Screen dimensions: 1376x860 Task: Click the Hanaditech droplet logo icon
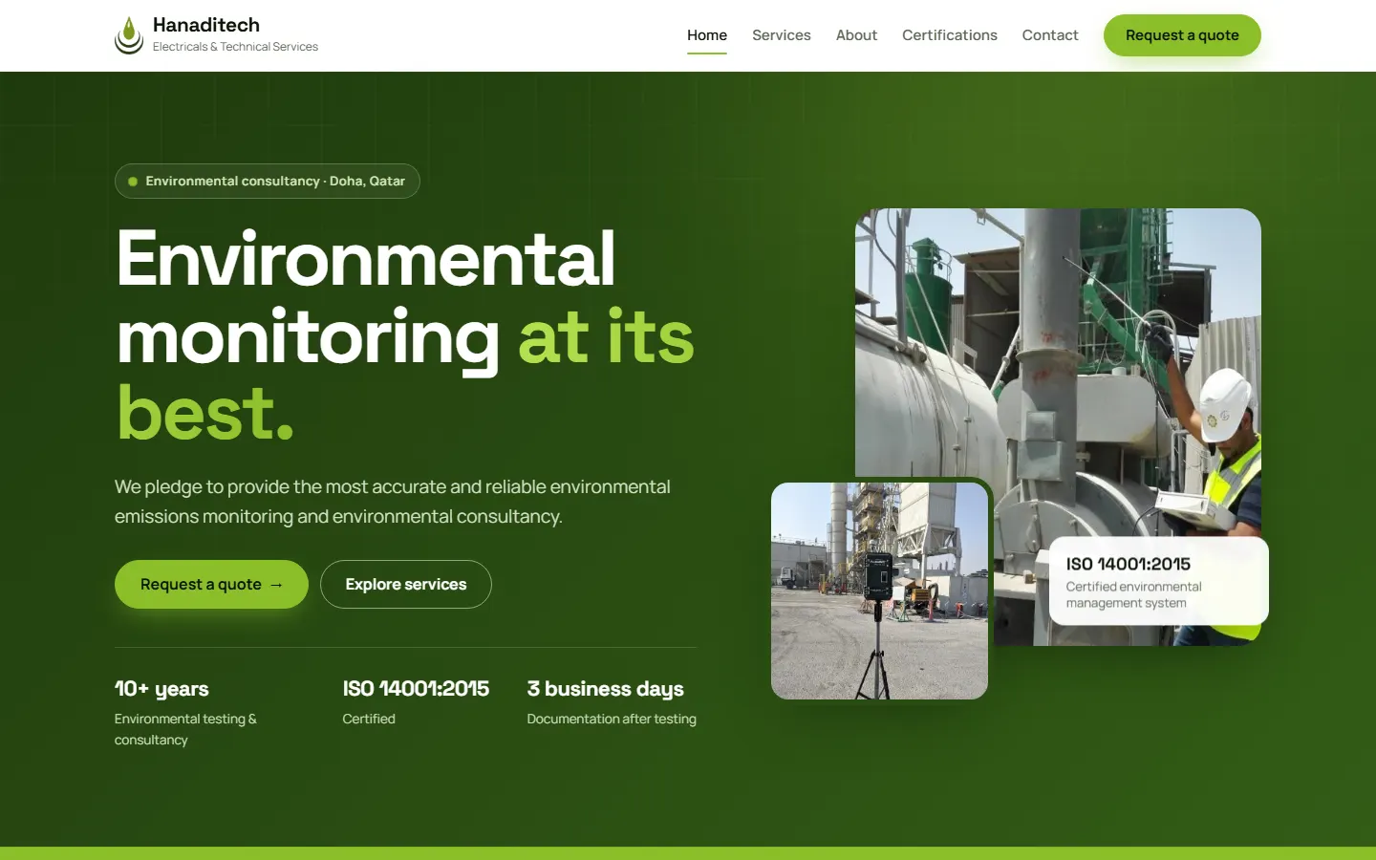click(129, 35)
